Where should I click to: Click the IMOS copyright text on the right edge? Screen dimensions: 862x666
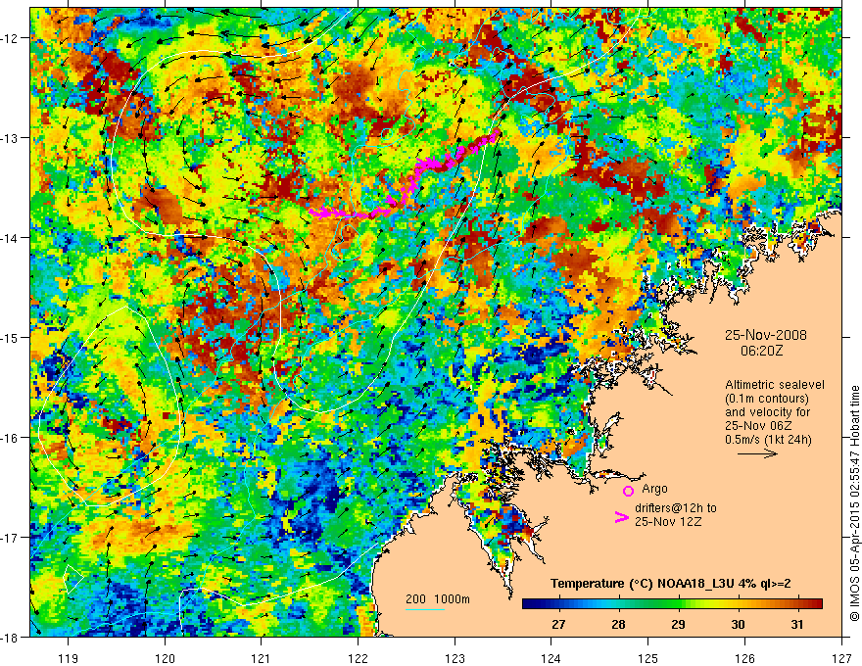point(855,502)
